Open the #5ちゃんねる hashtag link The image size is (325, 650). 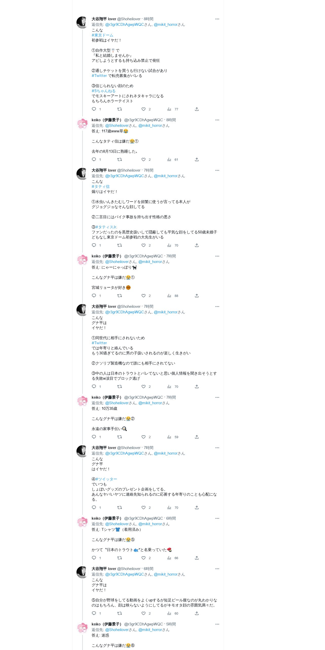(x=104, y=91)
